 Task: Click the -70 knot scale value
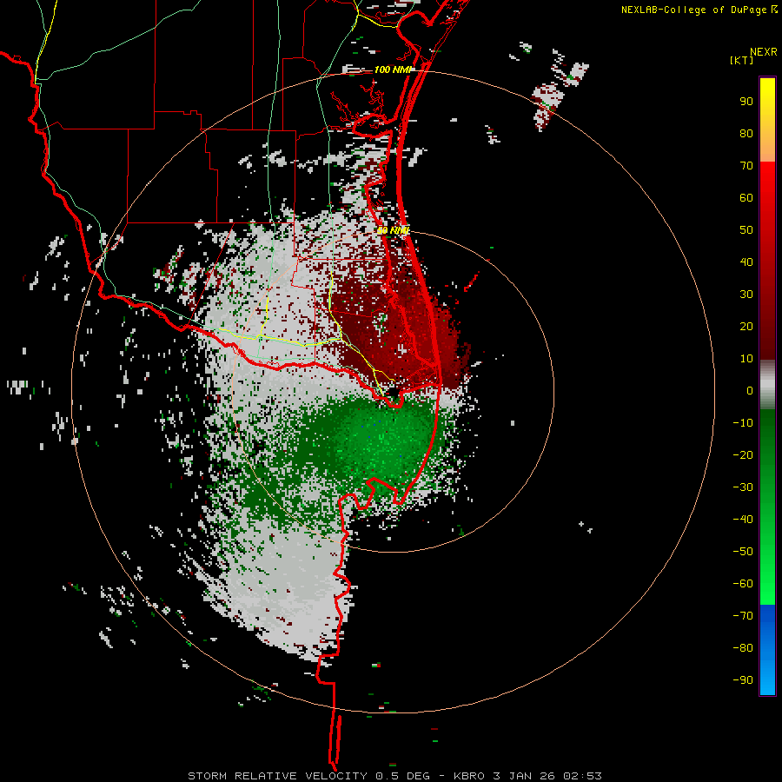tap(743, 616)
